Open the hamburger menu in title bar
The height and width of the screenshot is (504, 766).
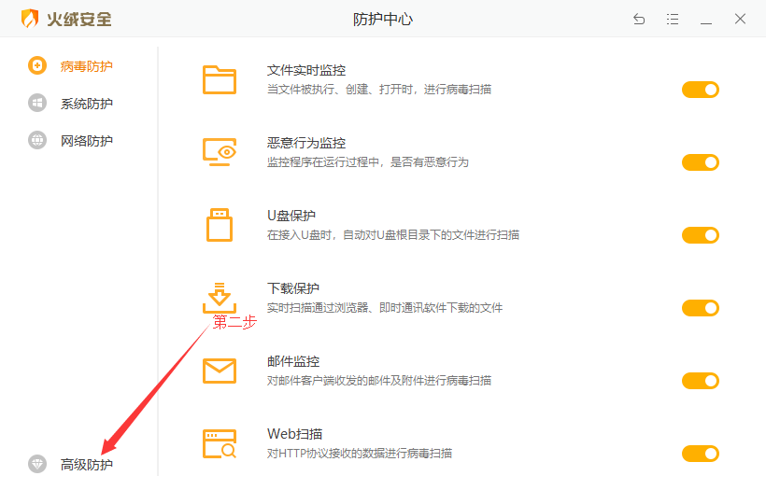(x=673, y=19)
